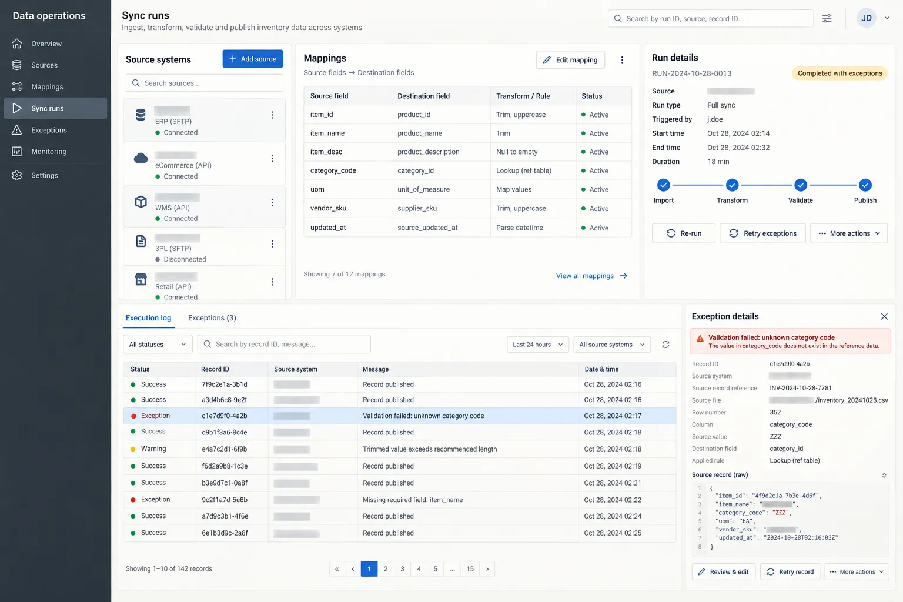Open Settings in sidebar
The height and width of the screenshot is (602, 903).
pyautogui.click(x=55, y=175)
